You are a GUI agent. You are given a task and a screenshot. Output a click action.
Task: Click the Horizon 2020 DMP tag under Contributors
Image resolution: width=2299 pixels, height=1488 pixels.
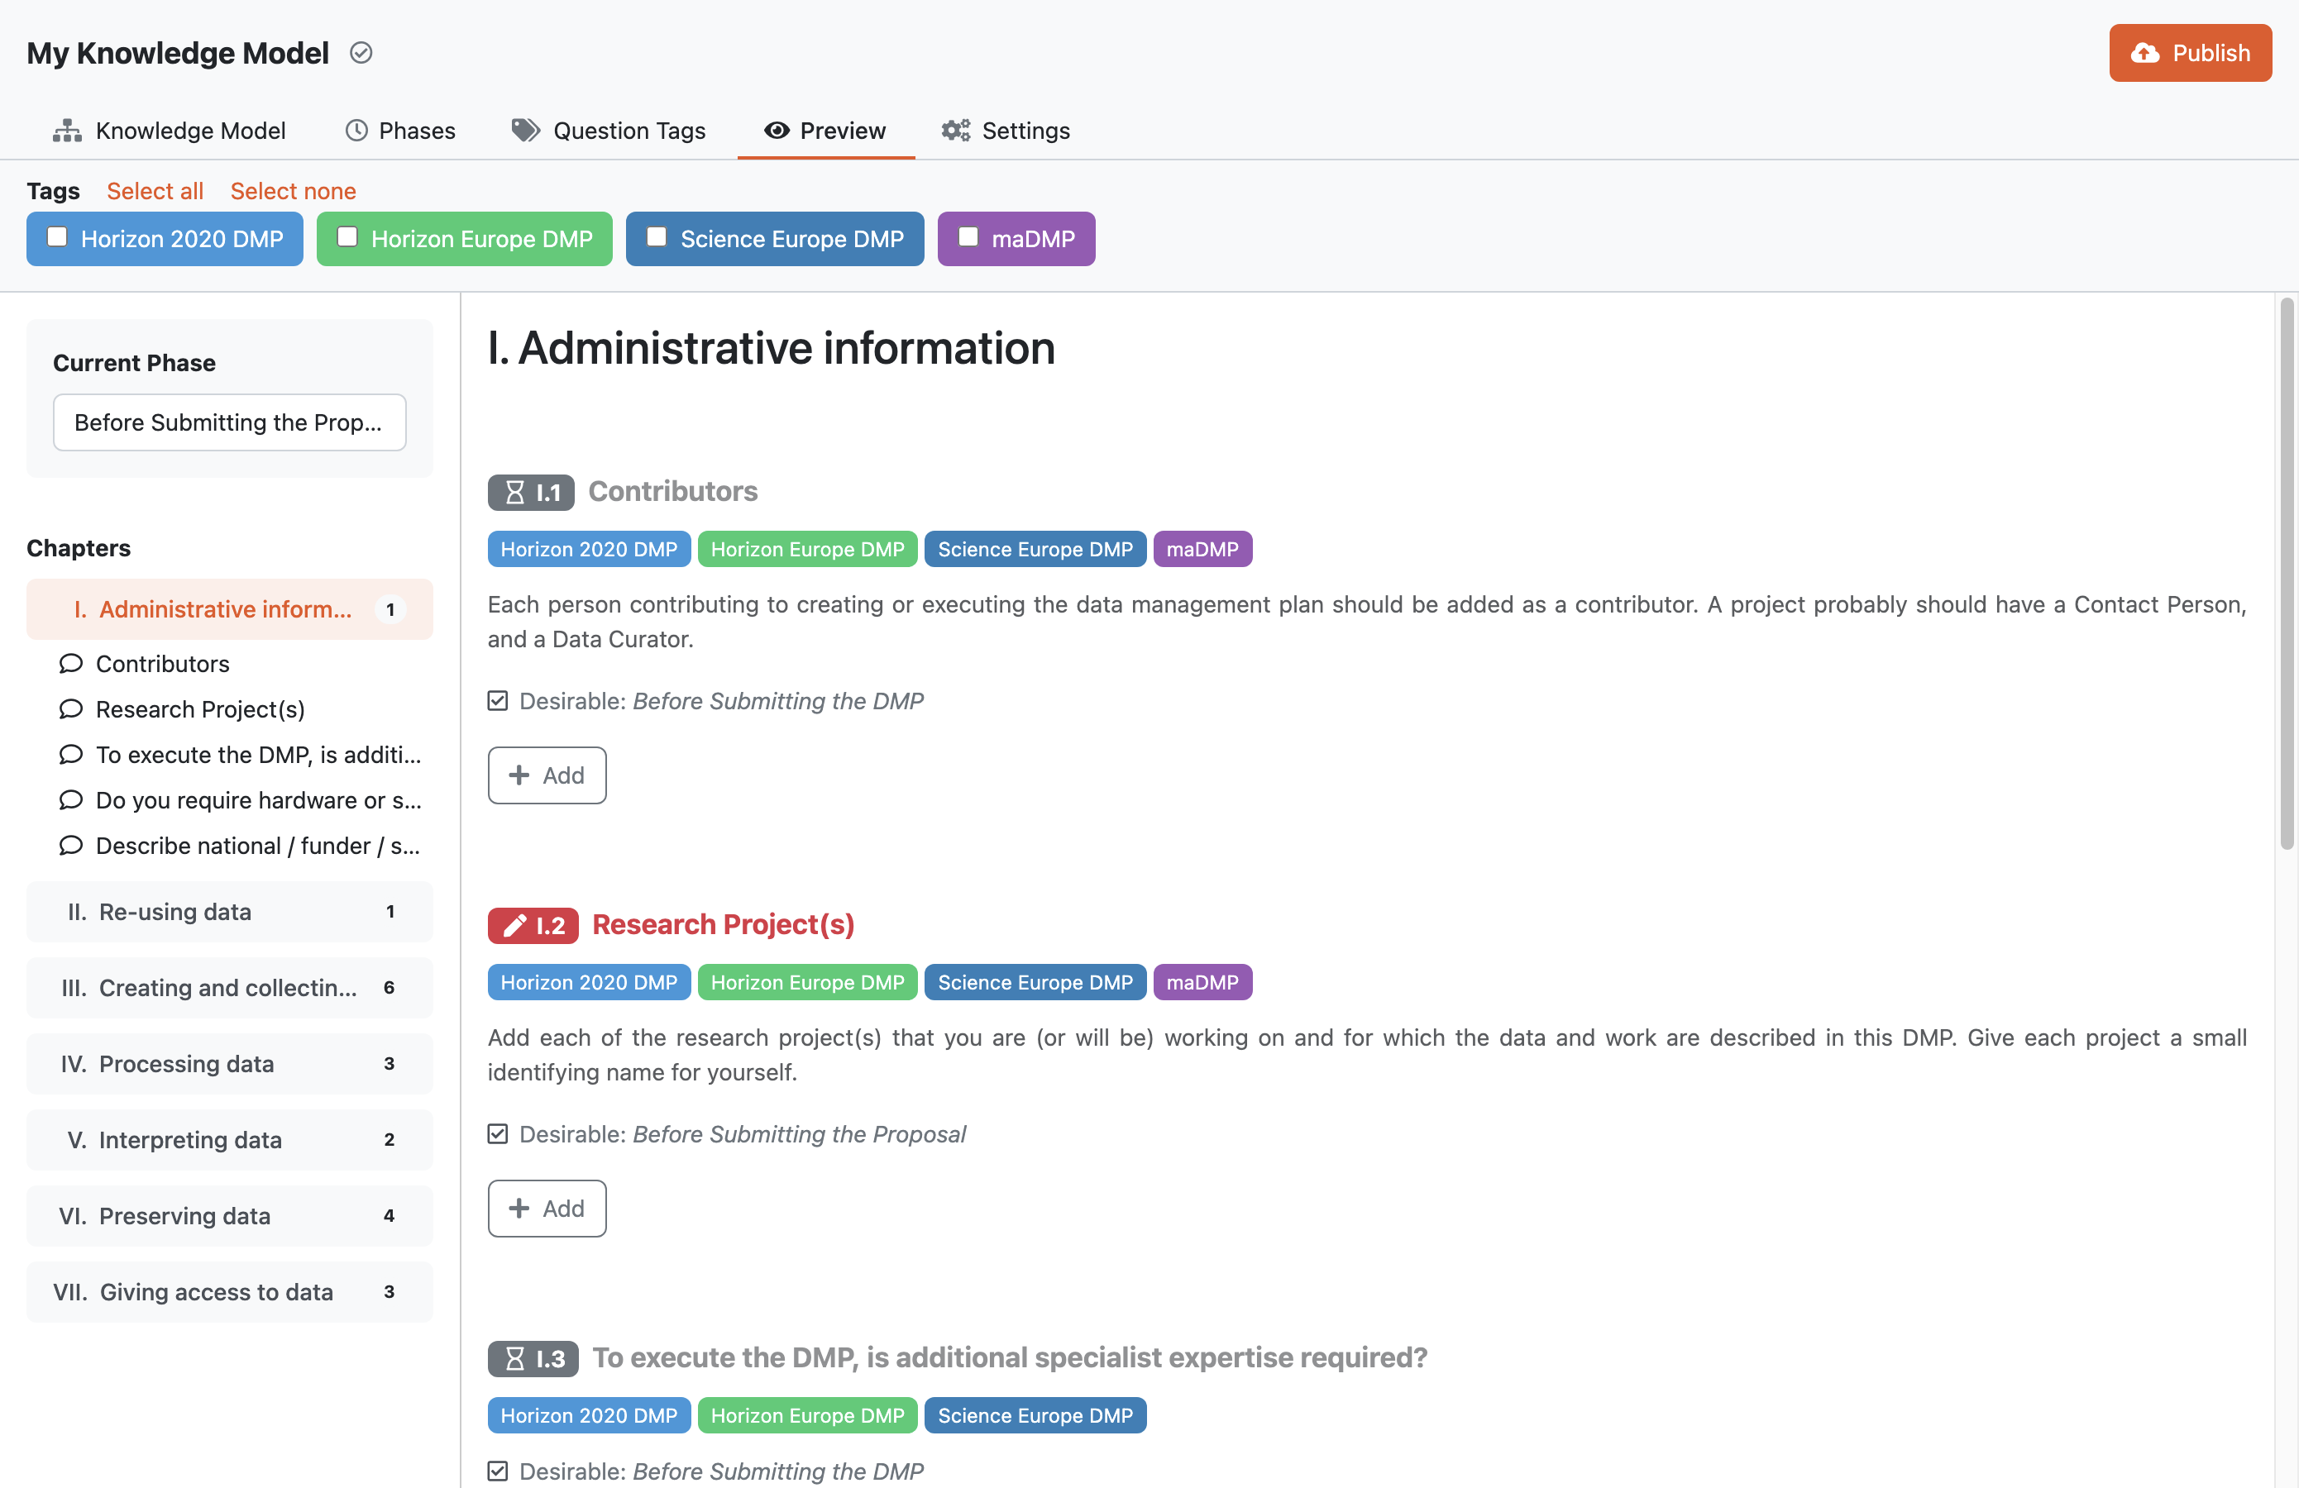[x=590, y=550]
